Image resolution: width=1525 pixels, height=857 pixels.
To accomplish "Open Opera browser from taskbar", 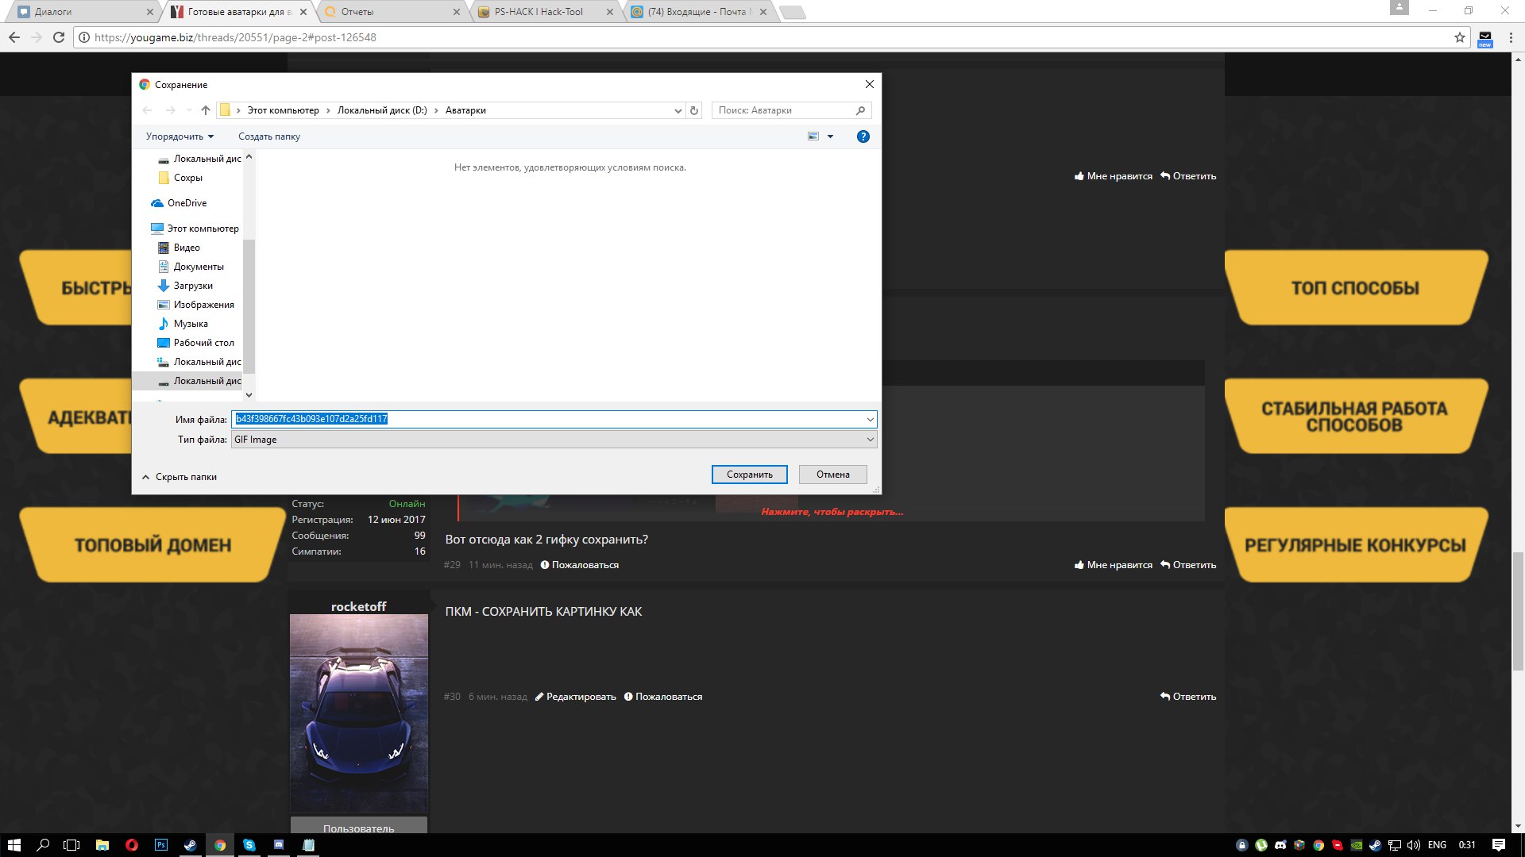I will pos(132,845).
